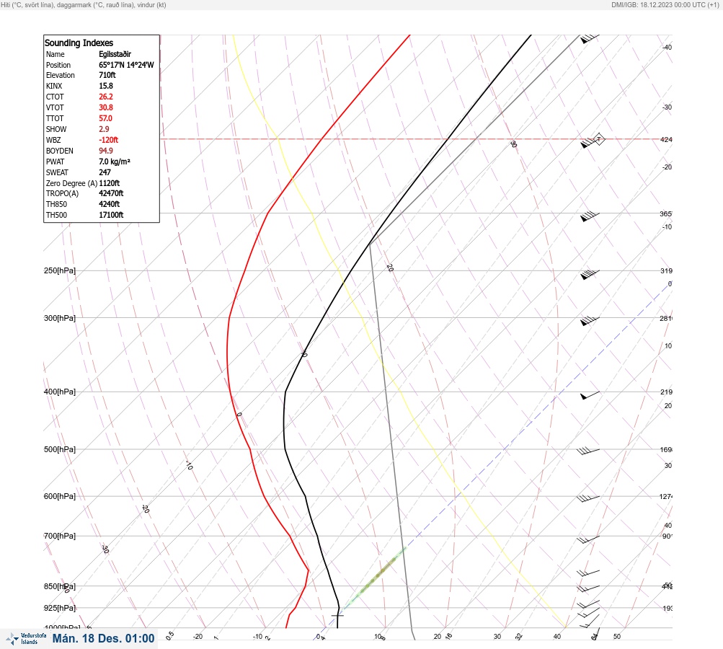Click the '300[hPa]' pressure label
The width and height of the screenshot is (723, 649).
coord(60,318)
